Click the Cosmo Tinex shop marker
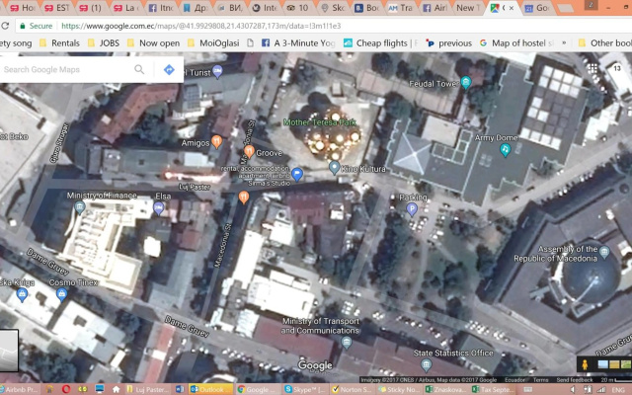632x395 pixels. [x=61, y=294]
